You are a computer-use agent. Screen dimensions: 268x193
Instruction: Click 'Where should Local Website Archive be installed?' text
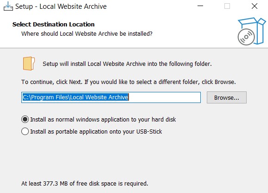87,34
